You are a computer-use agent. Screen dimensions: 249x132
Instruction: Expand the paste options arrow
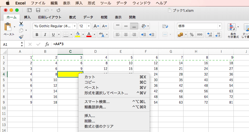coord(14,27)
